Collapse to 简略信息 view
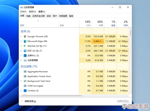Screen dimensions: 150x111 [x=29, y=101]
